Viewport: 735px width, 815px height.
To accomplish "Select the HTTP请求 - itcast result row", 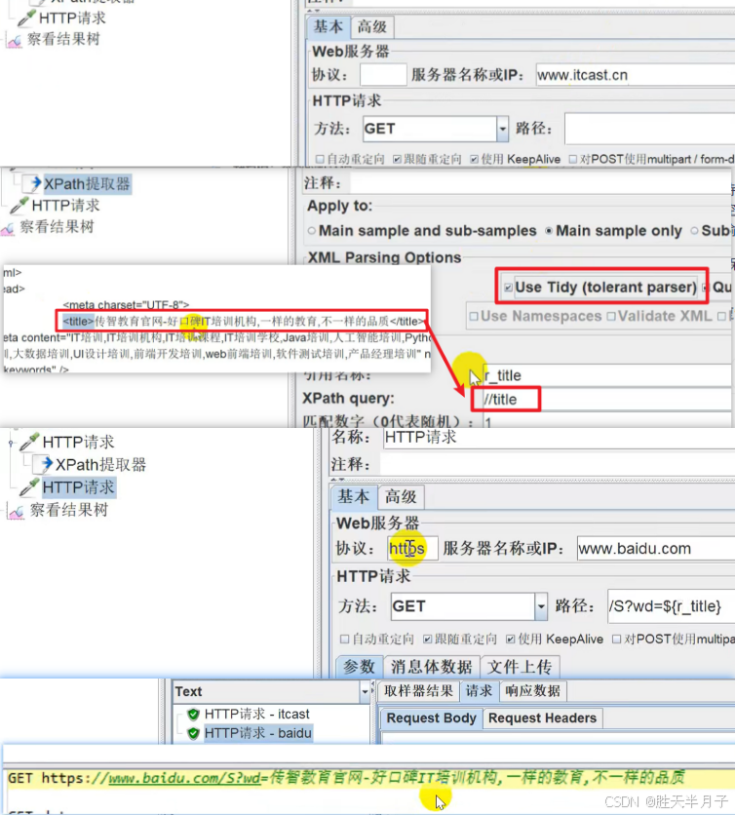I will [x=256, y=714].
